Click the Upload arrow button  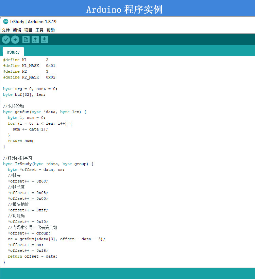coord(15,39)
